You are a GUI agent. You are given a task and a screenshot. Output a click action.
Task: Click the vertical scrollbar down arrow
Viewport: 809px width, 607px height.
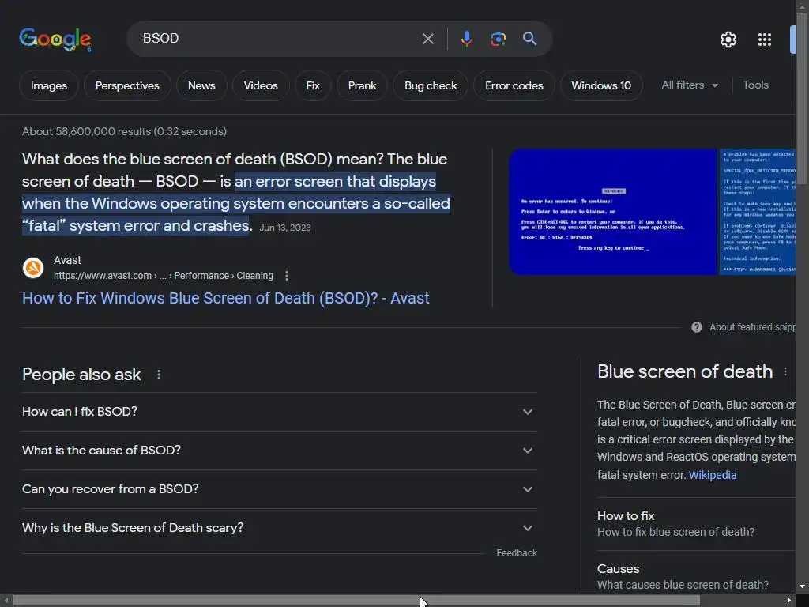(803, 587)
